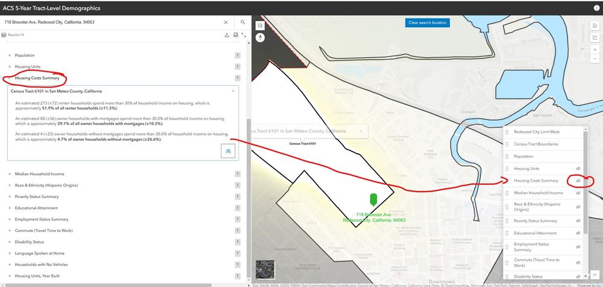This screenshot has height=287, width=603.
Task: Show the Housing Units layer via eye icon
Action: (x=578, y=169)
